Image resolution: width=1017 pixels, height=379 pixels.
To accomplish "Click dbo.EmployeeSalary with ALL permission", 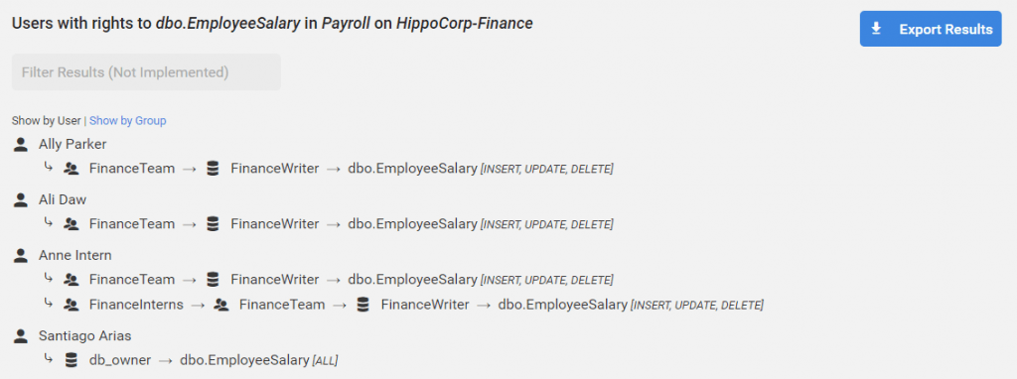I will pos(244,360).
